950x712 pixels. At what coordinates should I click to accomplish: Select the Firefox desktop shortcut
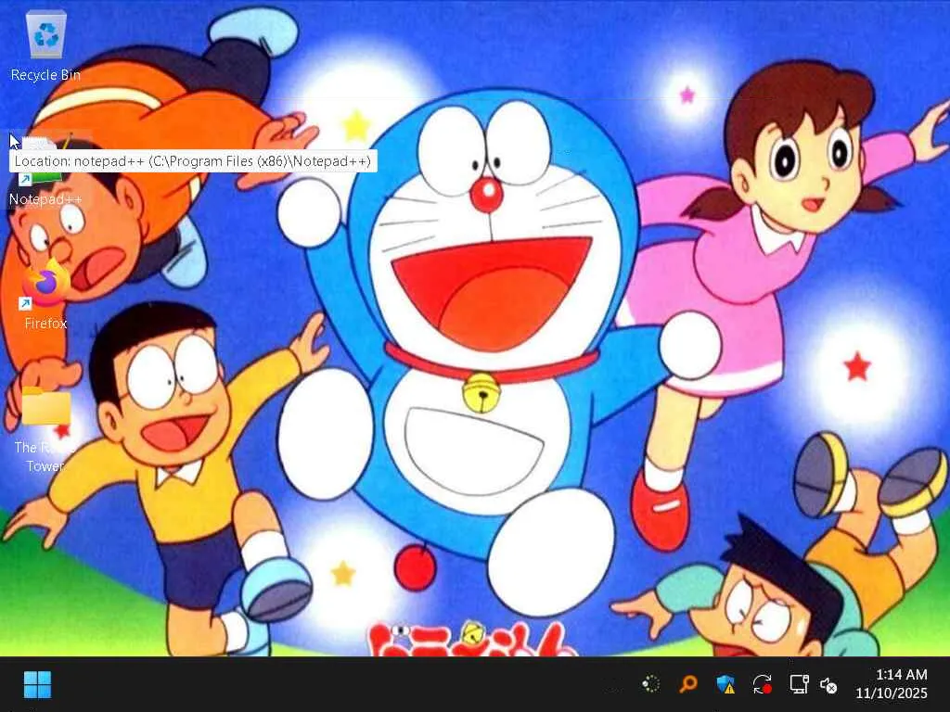(45, 295)
